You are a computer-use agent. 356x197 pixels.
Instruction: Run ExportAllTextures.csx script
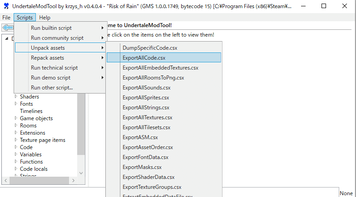163,117
